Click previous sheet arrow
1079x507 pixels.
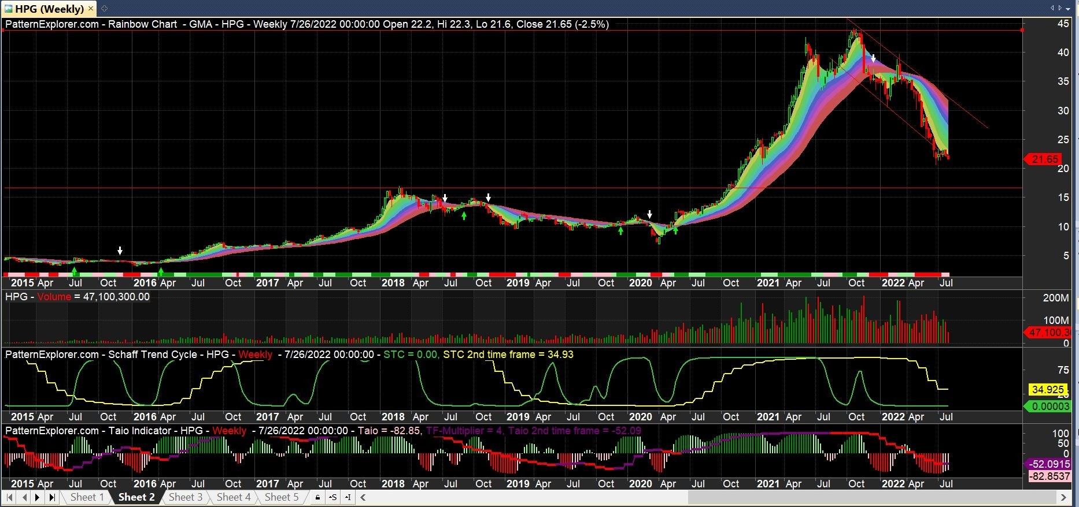pos(24,497)
